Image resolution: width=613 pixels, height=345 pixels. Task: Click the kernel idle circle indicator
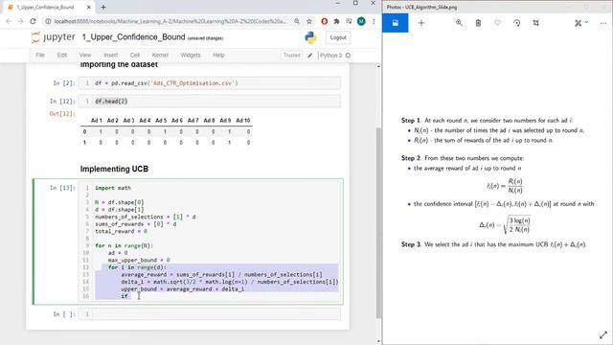coord(348,56)
